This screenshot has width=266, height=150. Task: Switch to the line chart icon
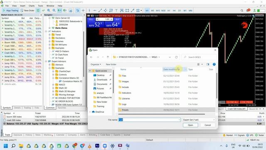click(x=43, y=10)
